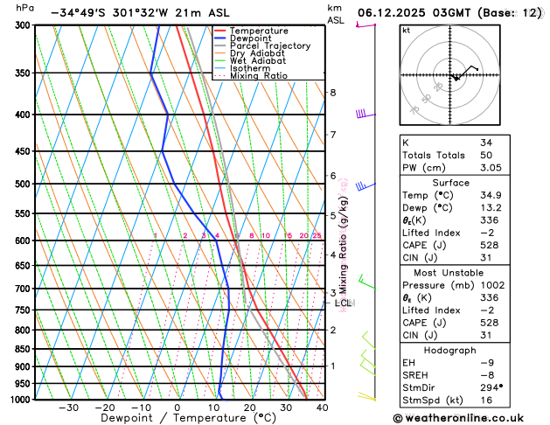Click the green wind barb at 700 hPa
The height and width of the screenshot is (425, 550).
pos(367,282)
